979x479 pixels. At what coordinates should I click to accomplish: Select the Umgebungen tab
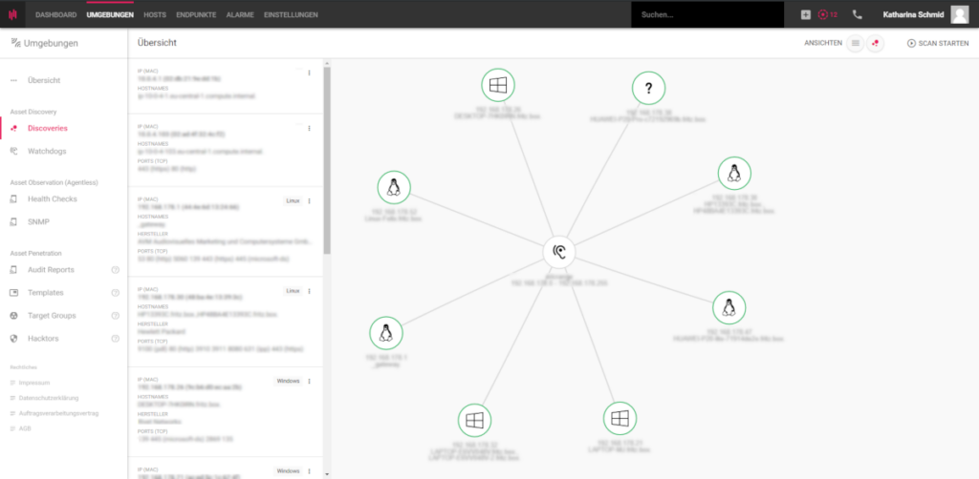point(110,14)
